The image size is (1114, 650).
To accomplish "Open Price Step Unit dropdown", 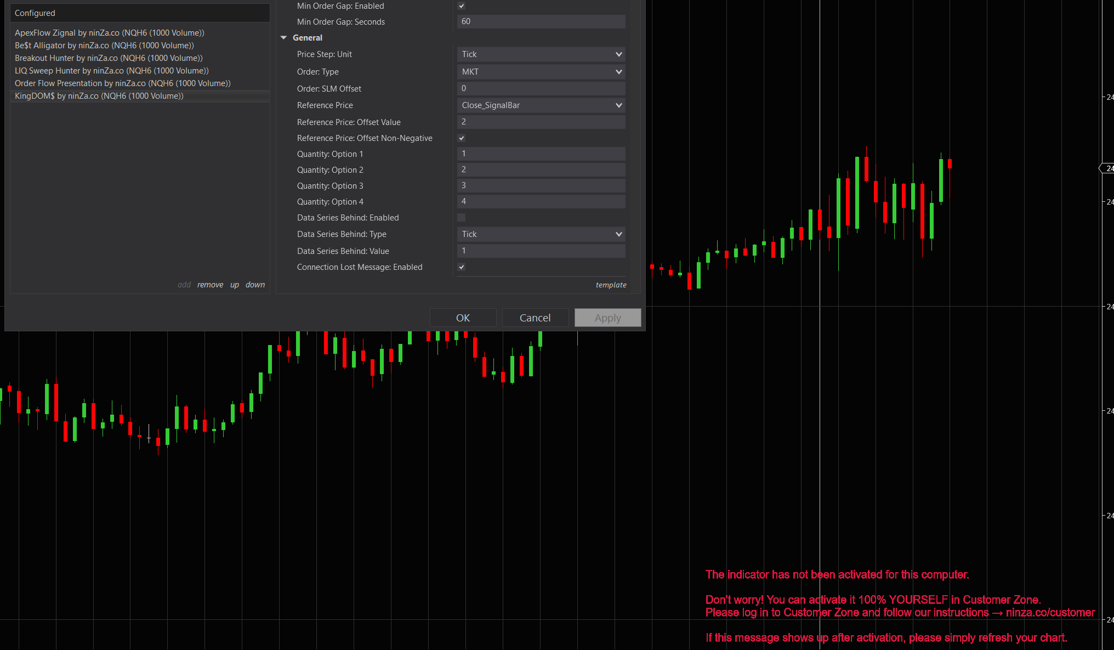I will [x=541, y=54].
